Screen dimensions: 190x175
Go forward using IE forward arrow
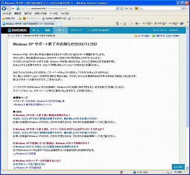[9, 8]
